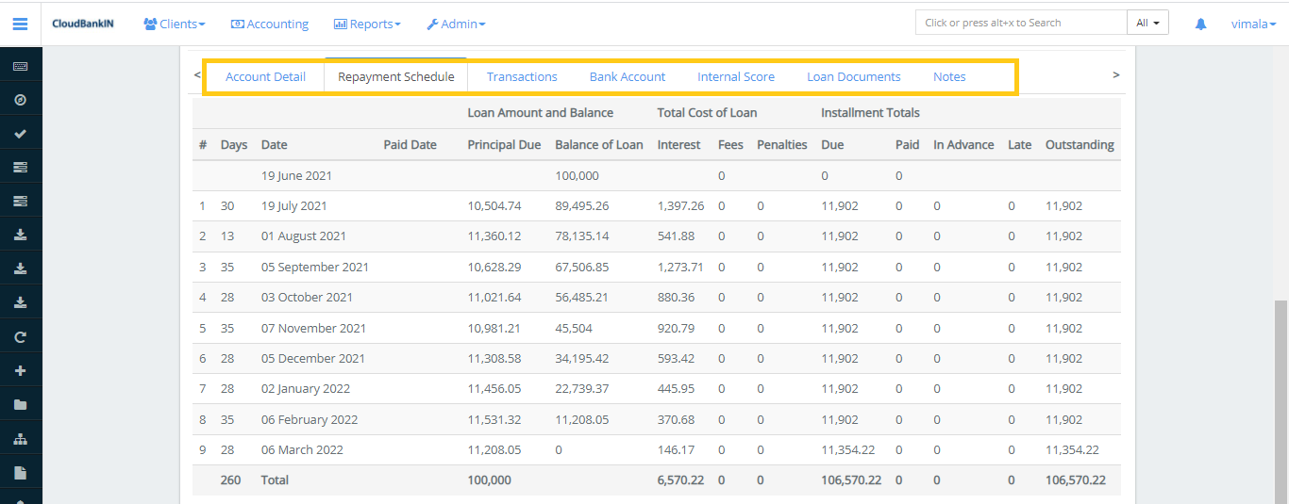This screenshot has width=1289, height=504.
Task: Open the folder icon in the sidebar
Action: (21, 404)
